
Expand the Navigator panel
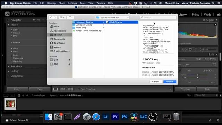pos(8,20)
